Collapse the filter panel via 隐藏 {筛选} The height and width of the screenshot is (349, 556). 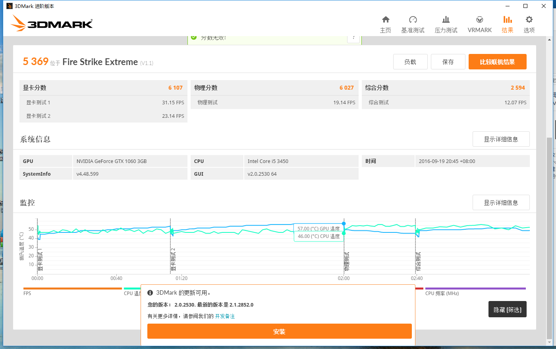tap(507, 309)
